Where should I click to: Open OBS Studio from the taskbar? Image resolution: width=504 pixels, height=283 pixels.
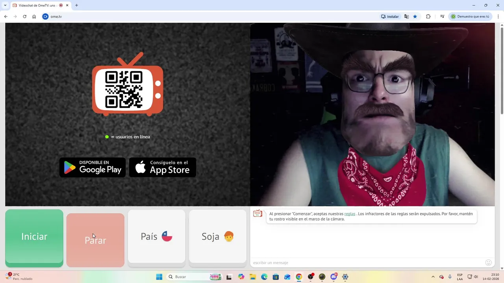pos(311,277)
